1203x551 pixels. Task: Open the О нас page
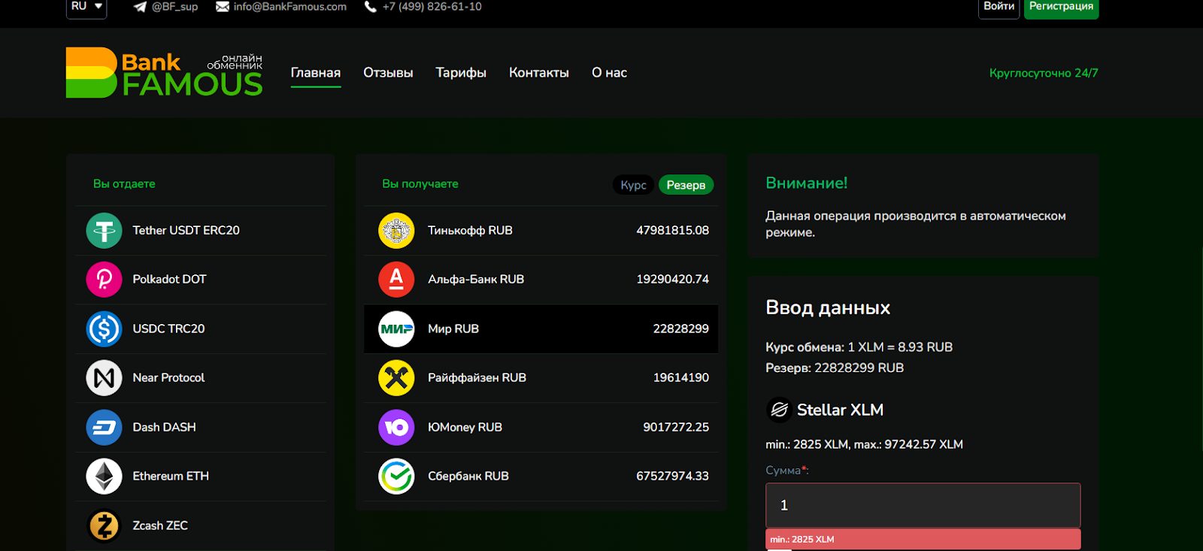(x=609, y=73)
